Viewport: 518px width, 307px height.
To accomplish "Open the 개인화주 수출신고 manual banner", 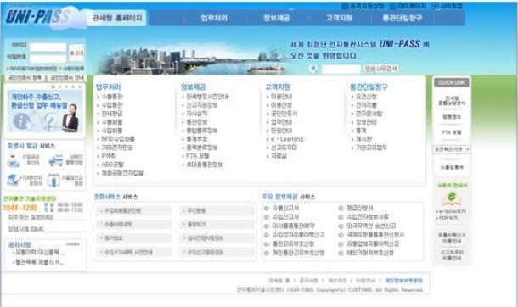I will point(45,111).
